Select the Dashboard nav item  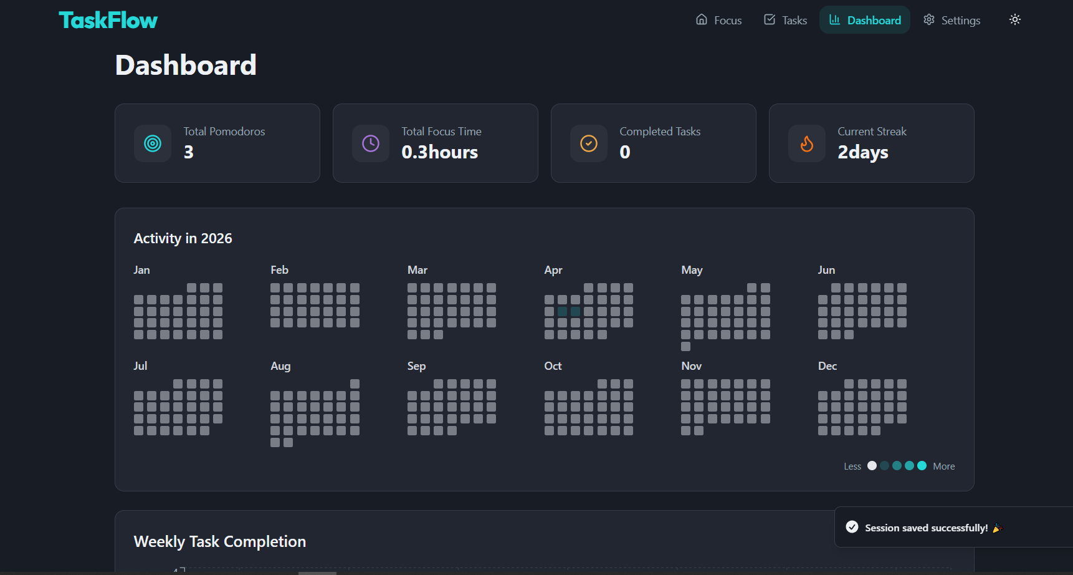click(865, 20)
